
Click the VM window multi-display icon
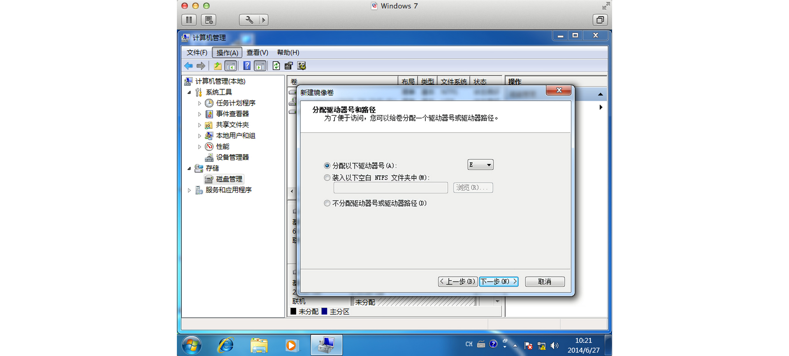coord(600,20)
